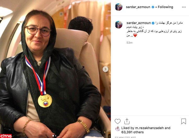
Task: Like the post with the heart icon
Action: (x=118, y=121)
